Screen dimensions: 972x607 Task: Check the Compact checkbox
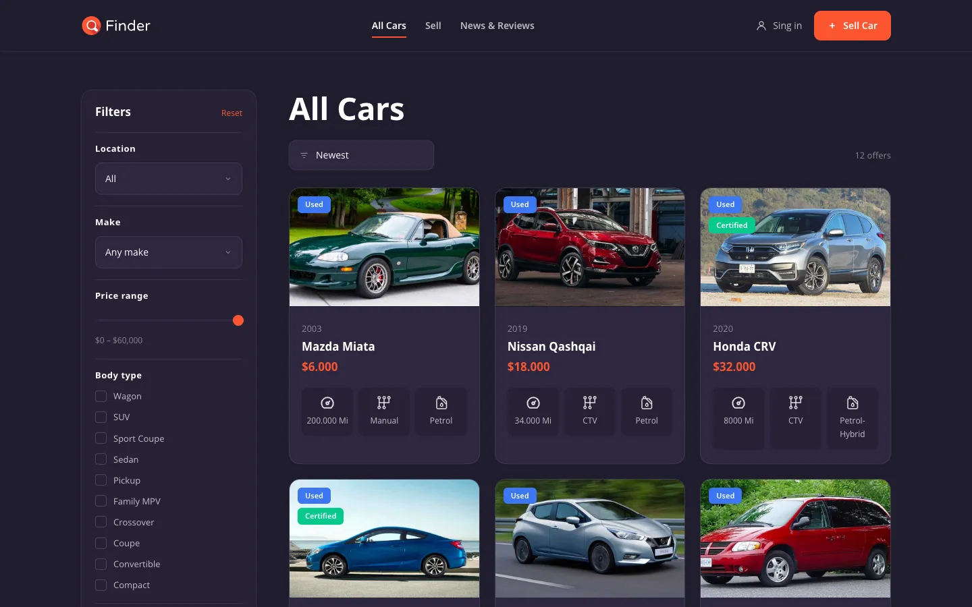(101, 585)
